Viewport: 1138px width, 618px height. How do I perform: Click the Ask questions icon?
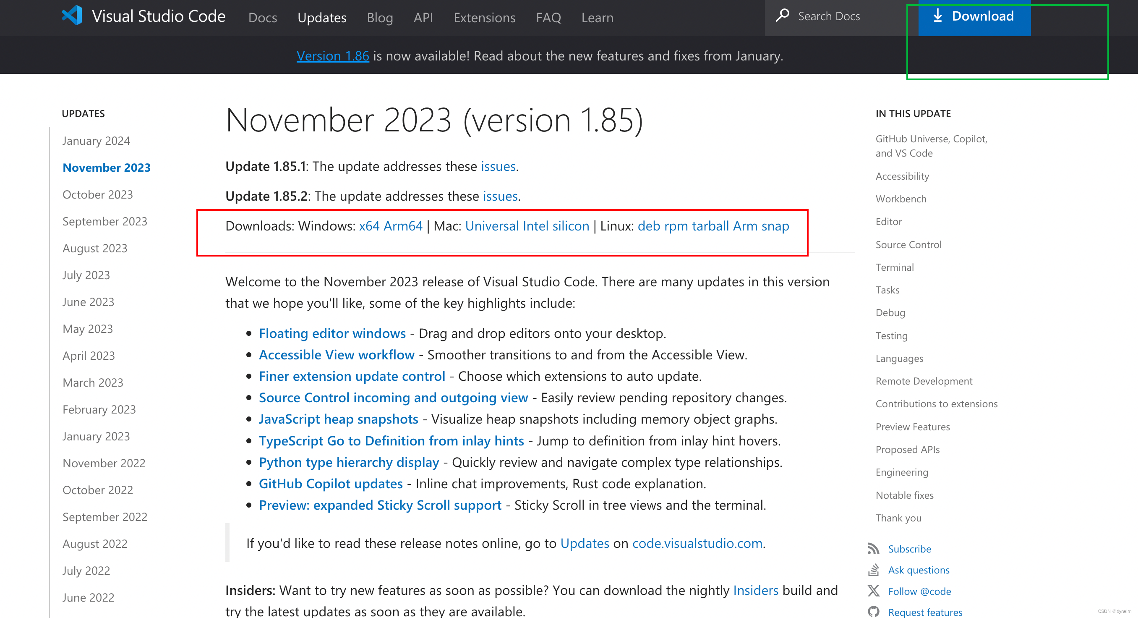coord(875,569)
